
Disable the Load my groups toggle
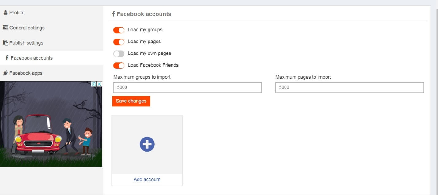(x=119, y=30)
